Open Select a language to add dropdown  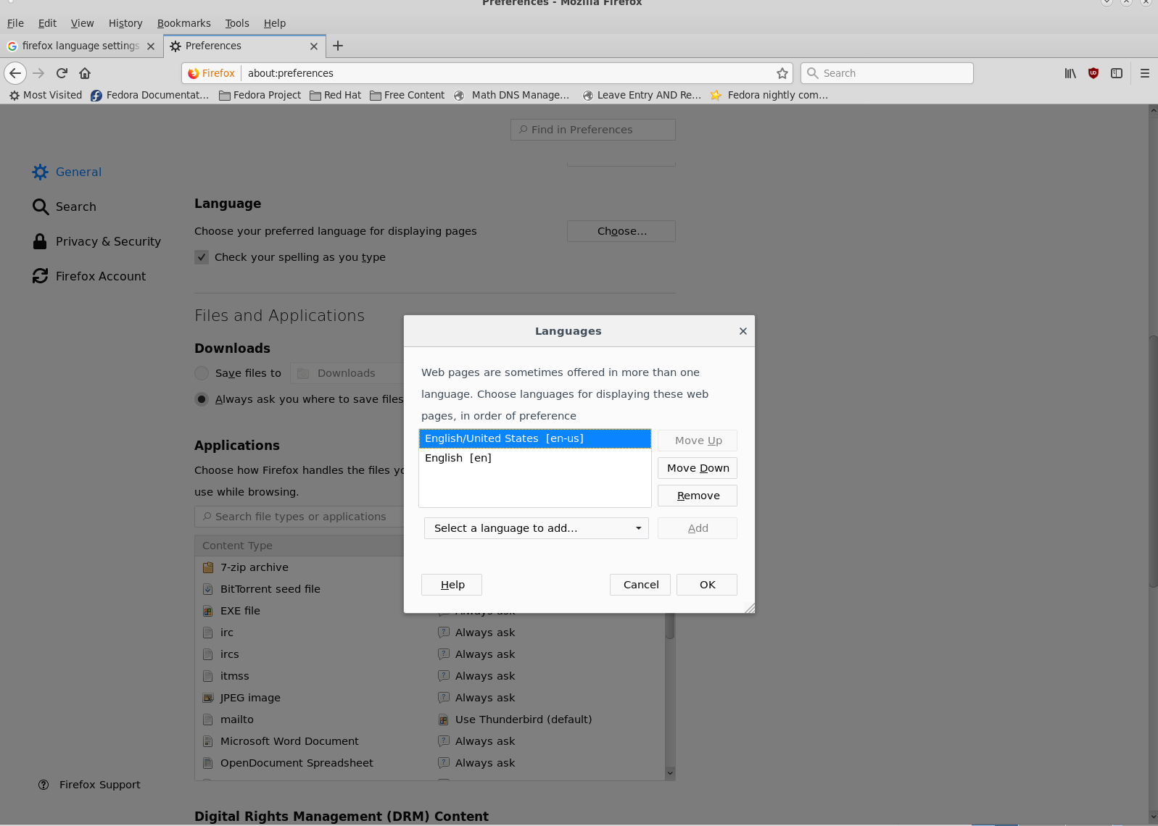point(537,528)
